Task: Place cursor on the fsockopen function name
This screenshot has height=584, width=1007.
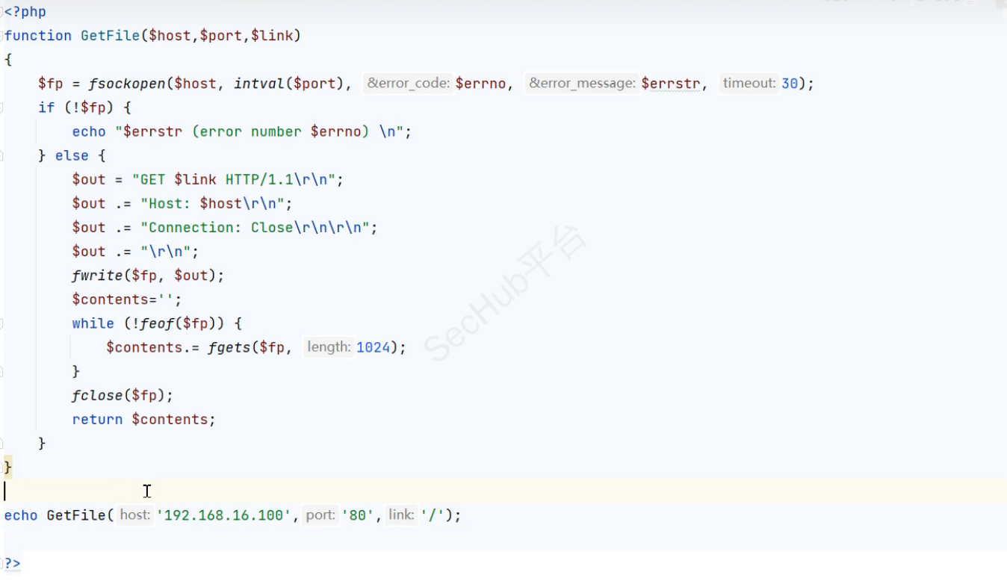Action: 127,84
